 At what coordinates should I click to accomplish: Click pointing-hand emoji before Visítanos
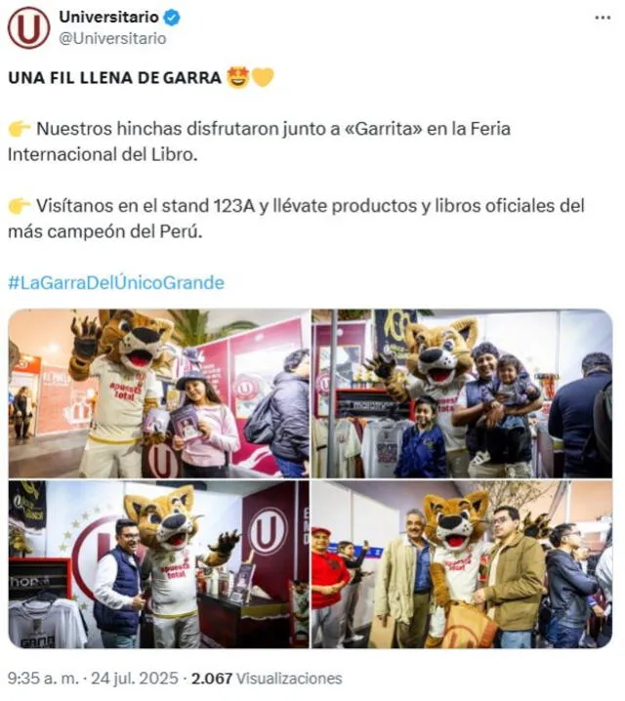20,206
